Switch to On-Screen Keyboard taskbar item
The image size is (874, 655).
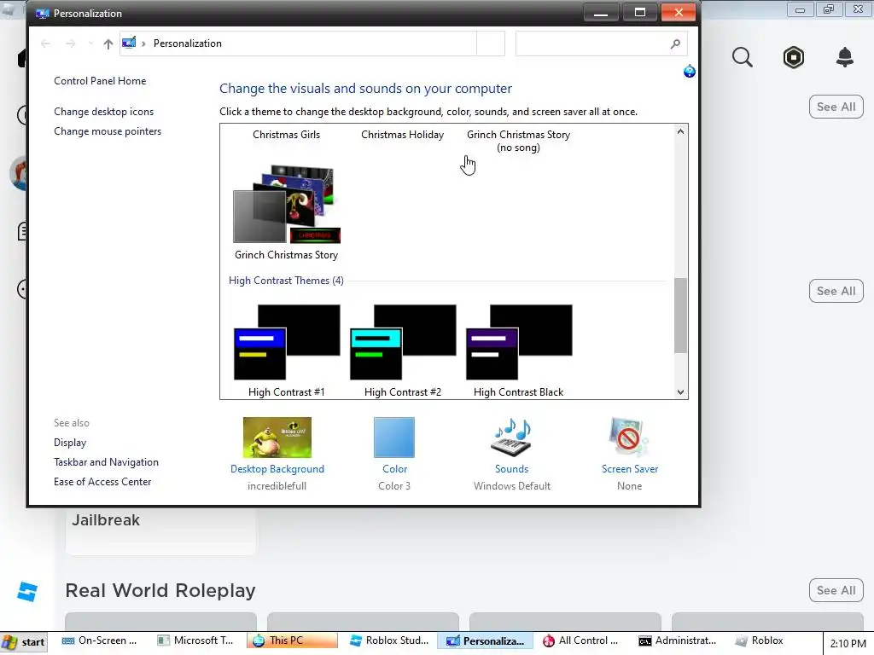point(99,641)
